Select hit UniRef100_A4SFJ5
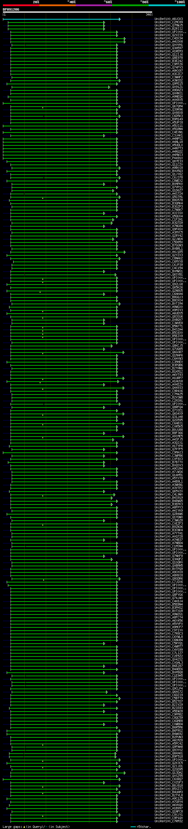 (x=169, y=440)
